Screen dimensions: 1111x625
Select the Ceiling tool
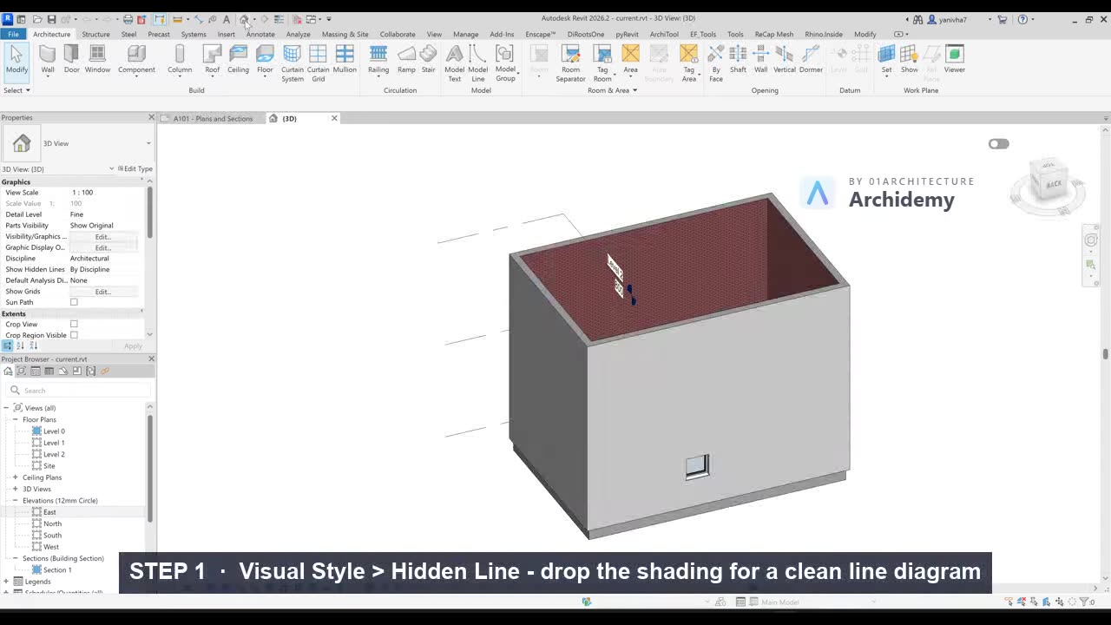pyautogui.click(x=238, y=59)
